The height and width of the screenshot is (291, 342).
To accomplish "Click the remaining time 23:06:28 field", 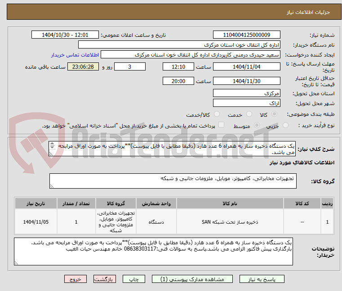I will click(x=83, y=67).
